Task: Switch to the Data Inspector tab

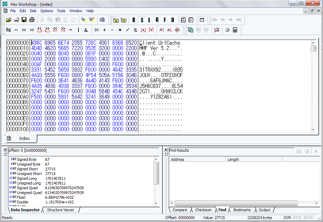Action: click(x=25, y=210)
